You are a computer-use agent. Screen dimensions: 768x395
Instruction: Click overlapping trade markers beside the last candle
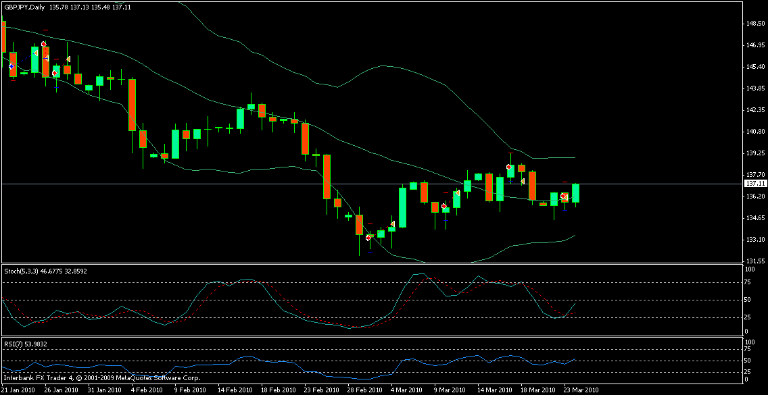[x=565, y=196]
